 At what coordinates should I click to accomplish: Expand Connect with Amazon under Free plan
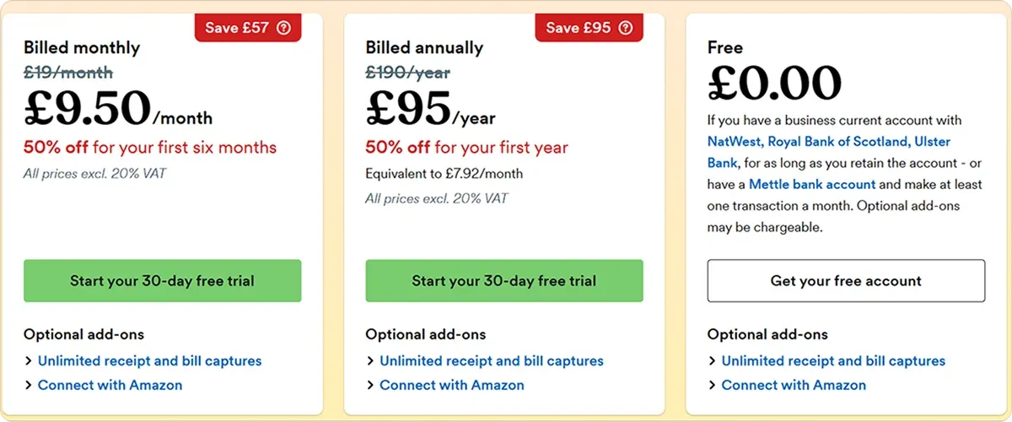click(794, 385)
